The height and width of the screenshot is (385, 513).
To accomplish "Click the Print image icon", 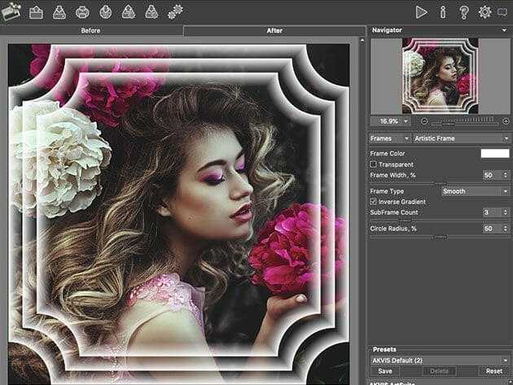I will [x=82, y=11].
